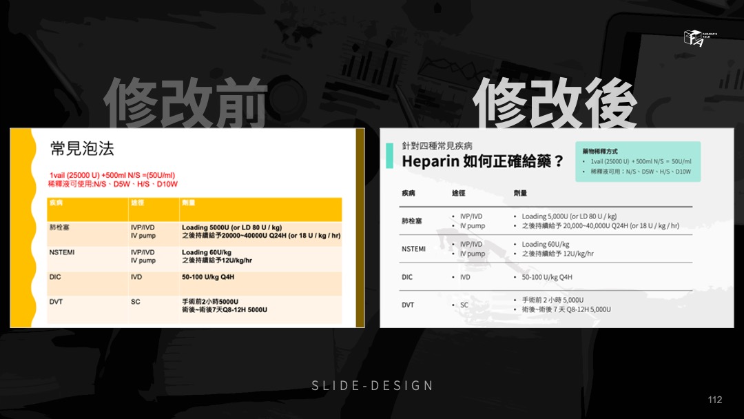Image resolution: width=744 pixels, height=419 pixels.
Task: Select the 修改前 heading text
Action: [x=185, y=103]
